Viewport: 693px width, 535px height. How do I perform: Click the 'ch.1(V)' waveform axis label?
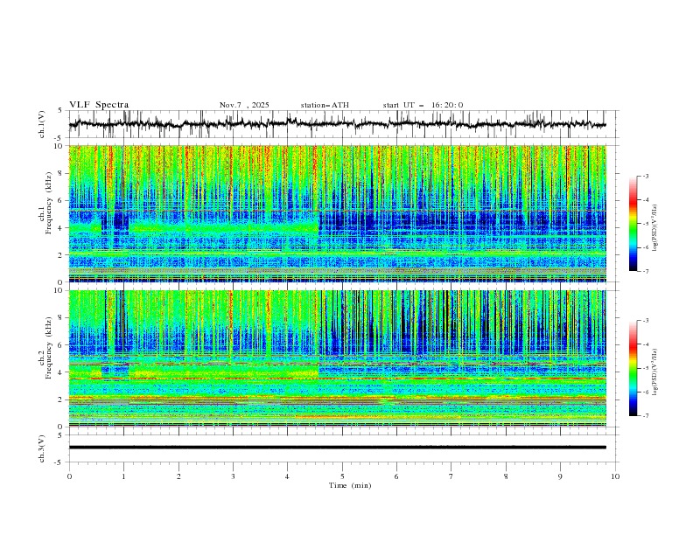[x=42, y=124]
